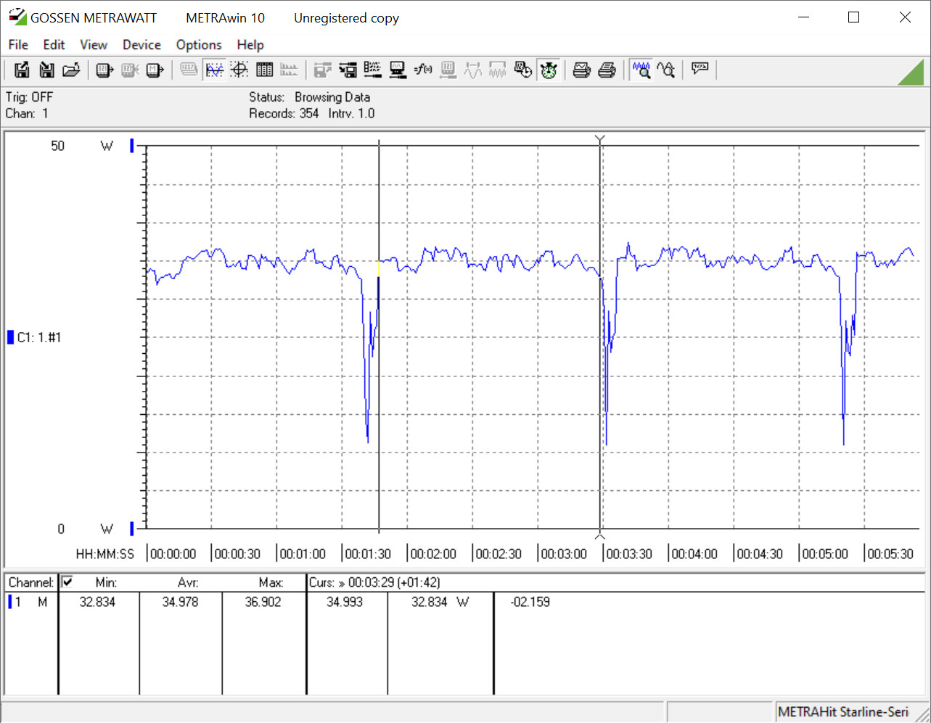Click the cursor marker at top of graph

[600, 139]
